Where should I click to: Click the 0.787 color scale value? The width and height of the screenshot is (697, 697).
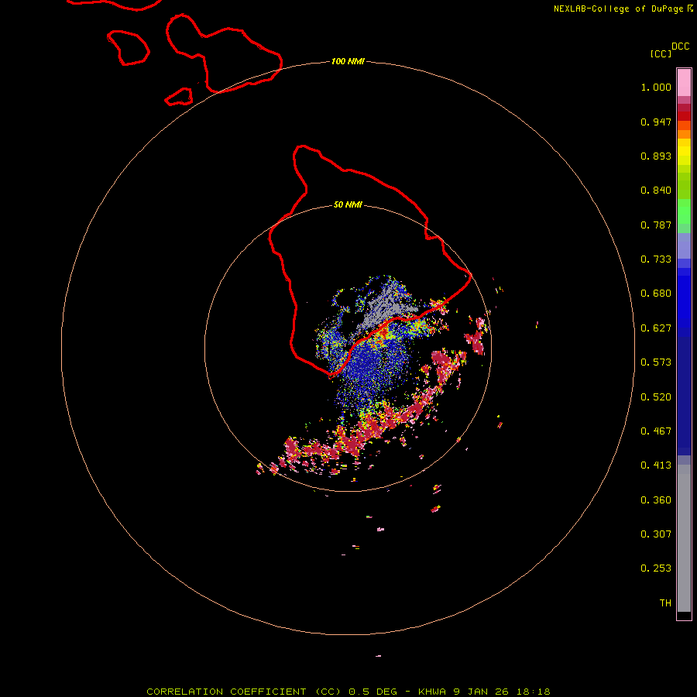click(656, 225)
